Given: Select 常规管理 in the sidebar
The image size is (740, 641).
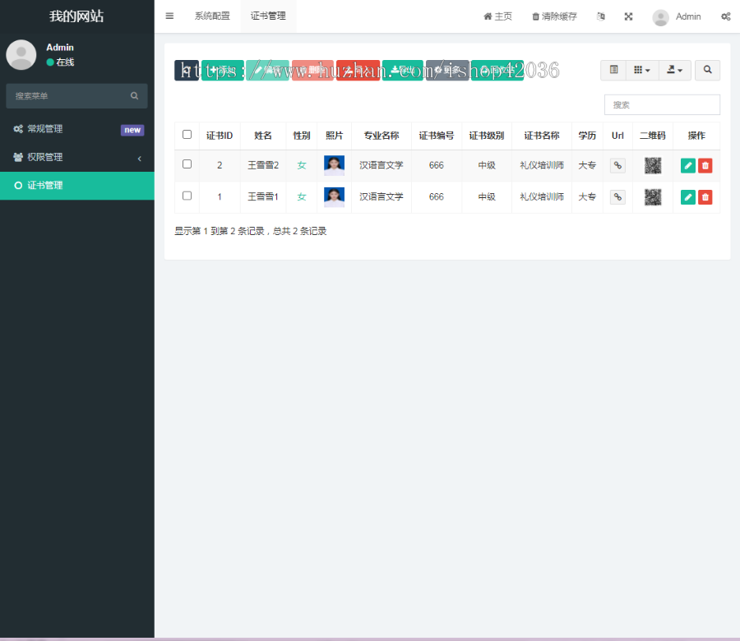Looking at the screenshot, I should click(44, 129).
